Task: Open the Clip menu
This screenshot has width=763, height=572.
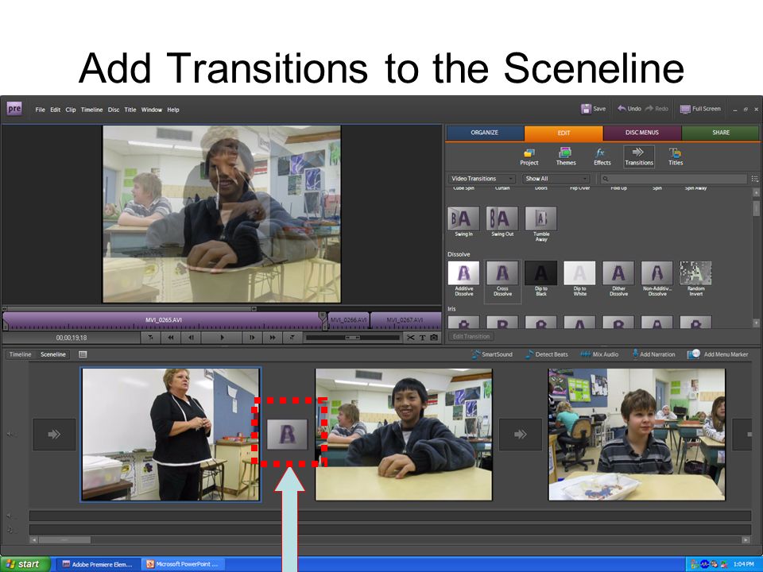Action: coord(71,110)
